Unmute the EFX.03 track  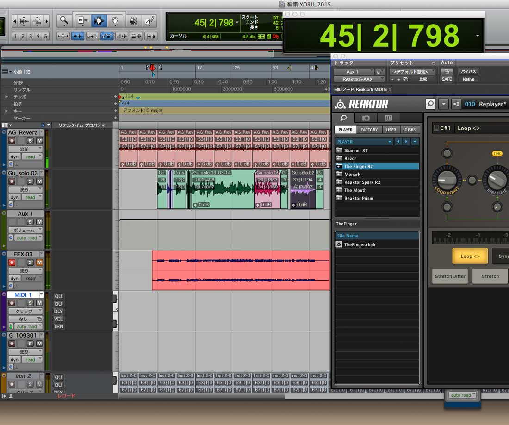39,262
